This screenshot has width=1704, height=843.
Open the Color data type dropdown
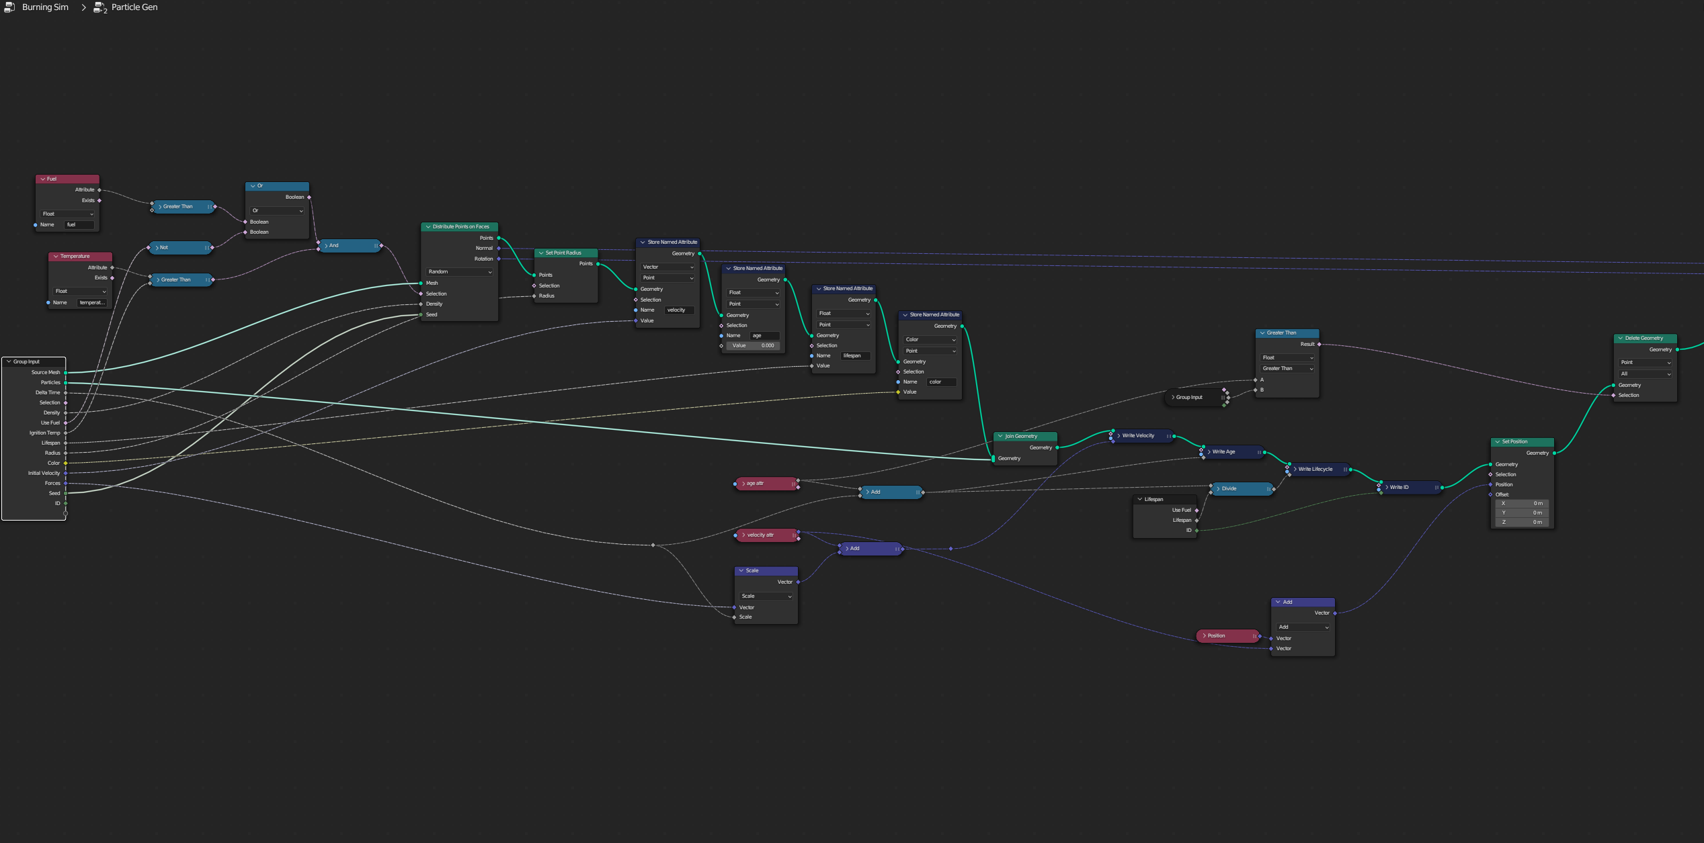[931, 340]
